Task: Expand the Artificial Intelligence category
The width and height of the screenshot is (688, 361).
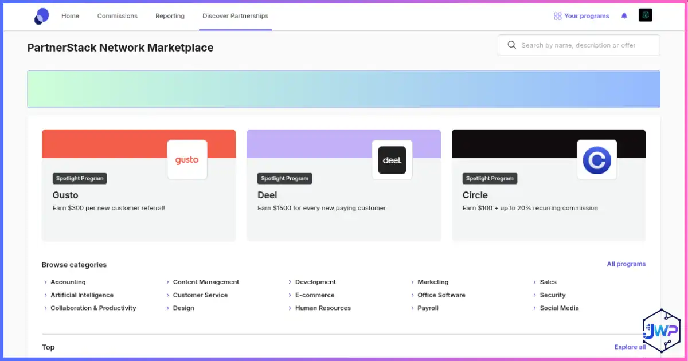Action: point(82,295)
